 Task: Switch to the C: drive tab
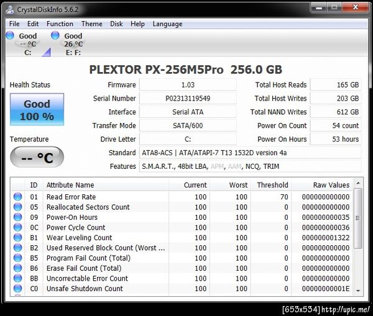tap(27, 44)
